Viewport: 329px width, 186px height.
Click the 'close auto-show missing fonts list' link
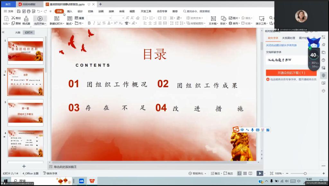click(x=281, y=45)
